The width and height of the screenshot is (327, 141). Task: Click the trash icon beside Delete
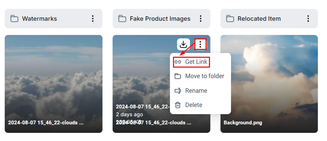[178, 105]
